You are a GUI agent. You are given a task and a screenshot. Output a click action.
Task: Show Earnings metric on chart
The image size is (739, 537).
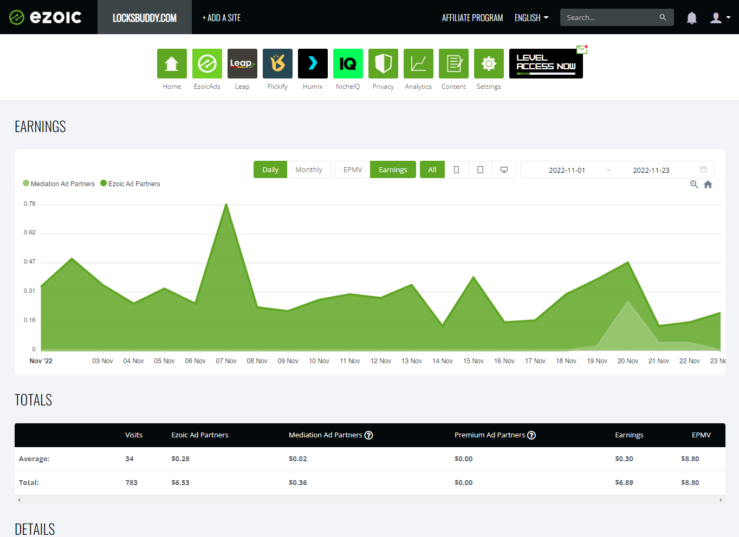(x=393, y=169)
